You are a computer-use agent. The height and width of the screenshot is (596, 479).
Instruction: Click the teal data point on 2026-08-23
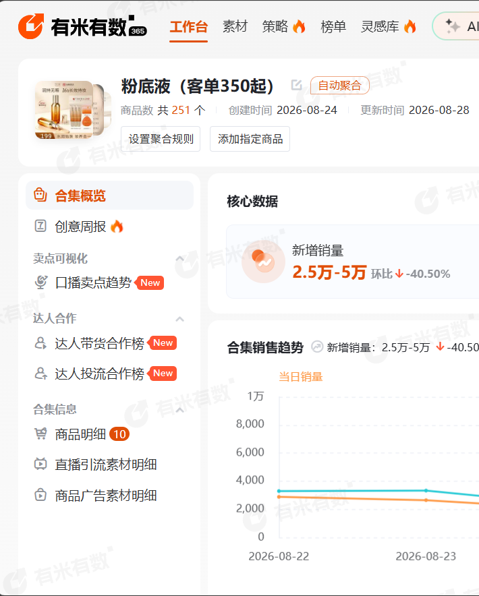pyautogui.click(x=426, y=491)
